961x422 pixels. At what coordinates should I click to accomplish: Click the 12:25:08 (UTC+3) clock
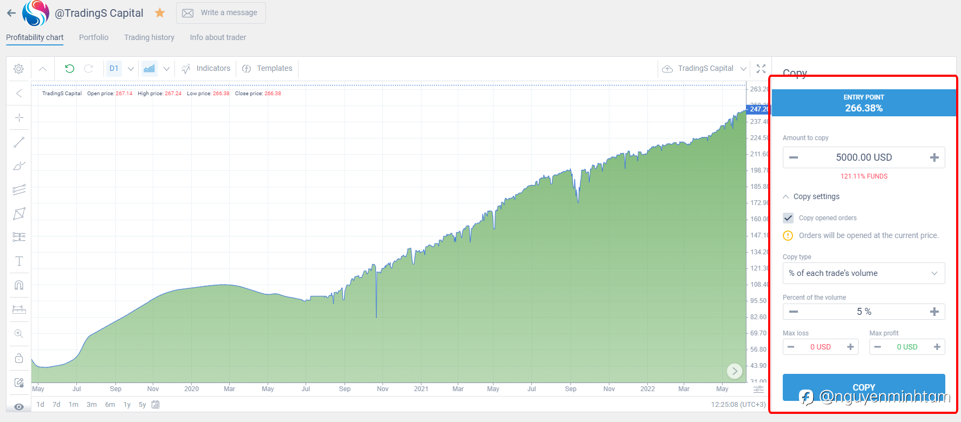pos(738,405)
